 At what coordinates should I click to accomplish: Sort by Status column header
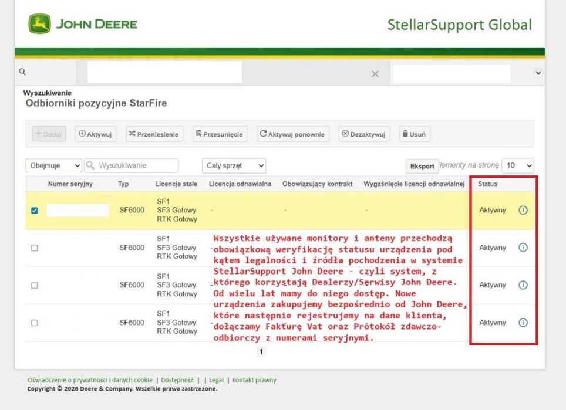click(x=488, y=184)
